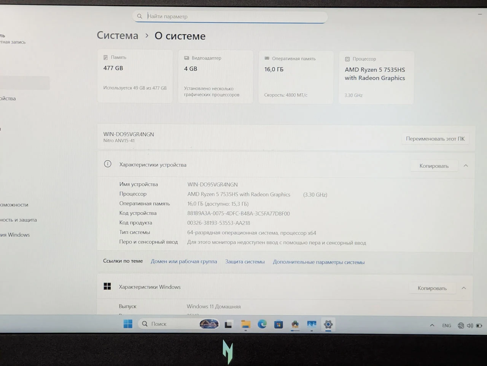Viewport: 487px width, 366px height.
Task: Click the magnifier icon in Найти параметр
Action: click(x=140, y=16)
